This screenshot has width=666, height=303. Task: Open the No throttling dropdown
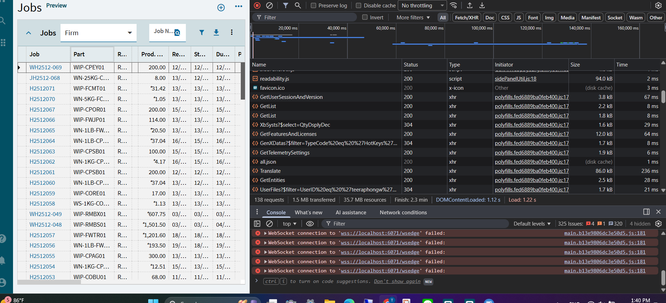[x=422, y=5]
